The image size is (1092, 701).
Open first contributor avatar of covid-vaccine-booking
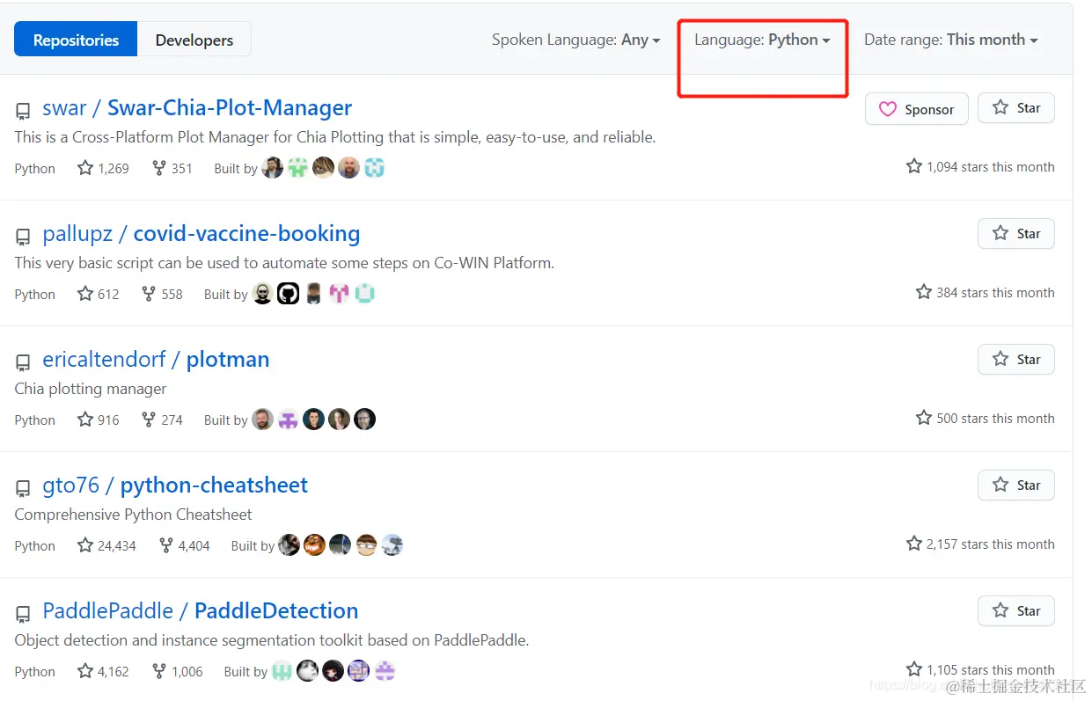click(263, 294)
